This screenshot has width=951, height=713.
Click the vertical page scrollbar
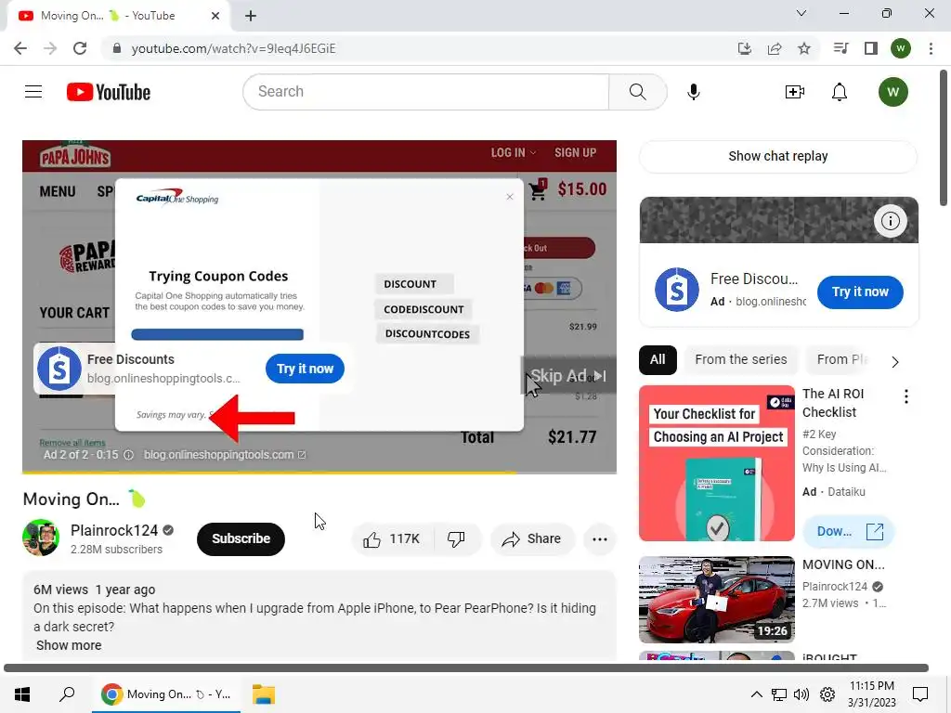944,139
